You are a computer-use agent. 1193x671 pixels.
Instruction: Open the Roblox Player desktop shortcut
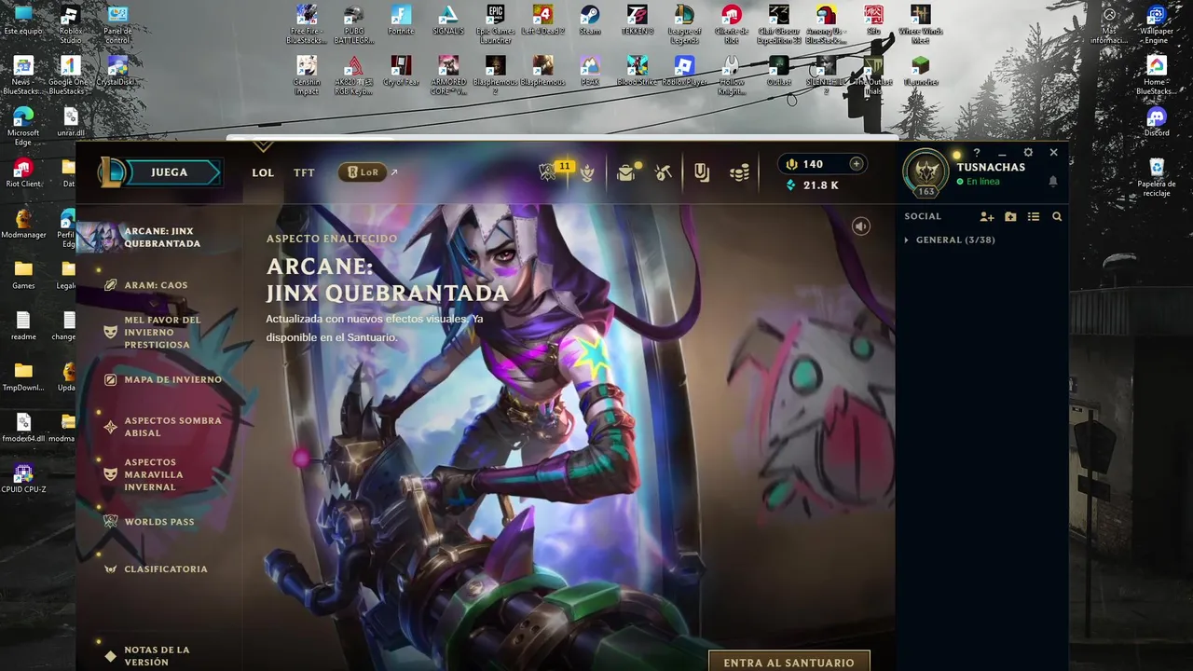point(684,72)
